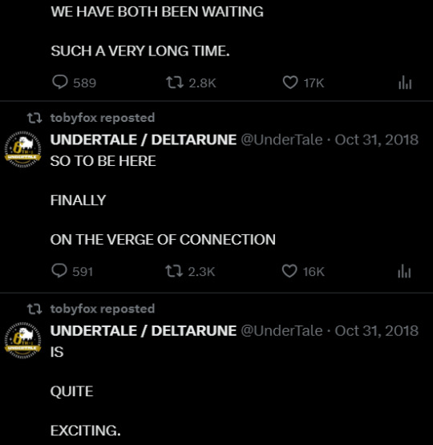The width and height of the screenshot is (433, 445).
Task: Open replies on the 589-reply post
Action: [x=74, y=83]
